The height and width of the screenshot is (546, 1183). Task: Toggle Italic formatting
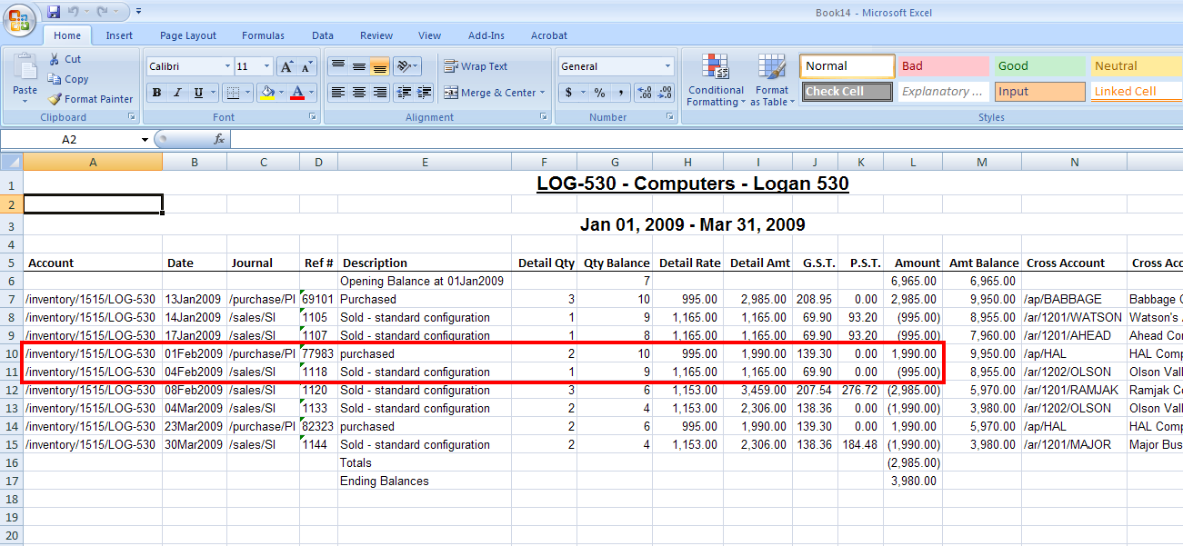click(177, 93)
